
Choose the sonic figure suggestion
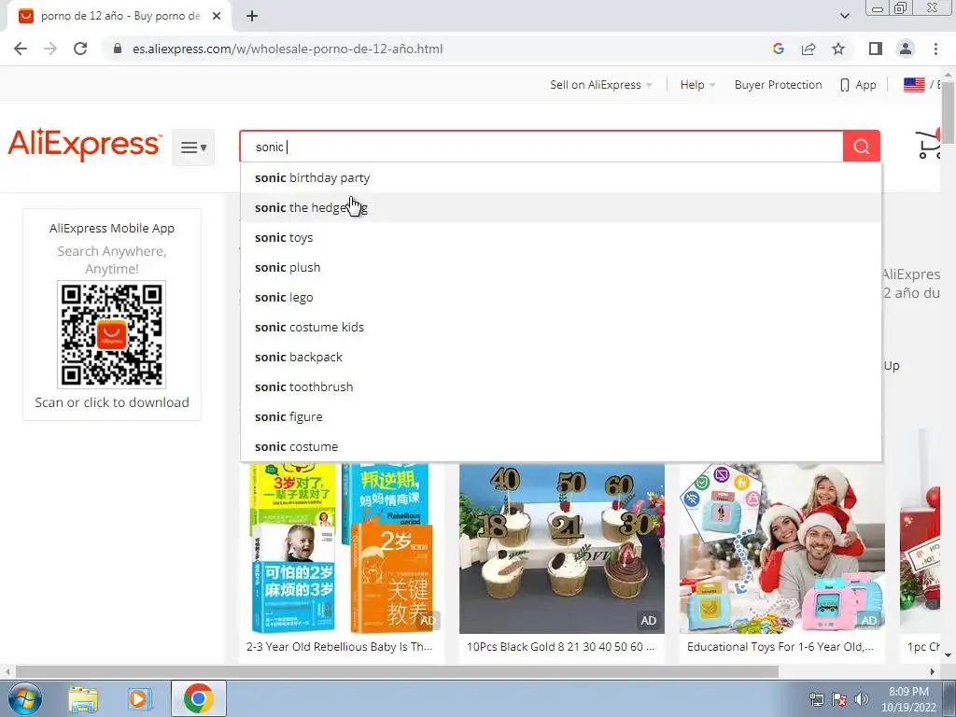[561, 416]
